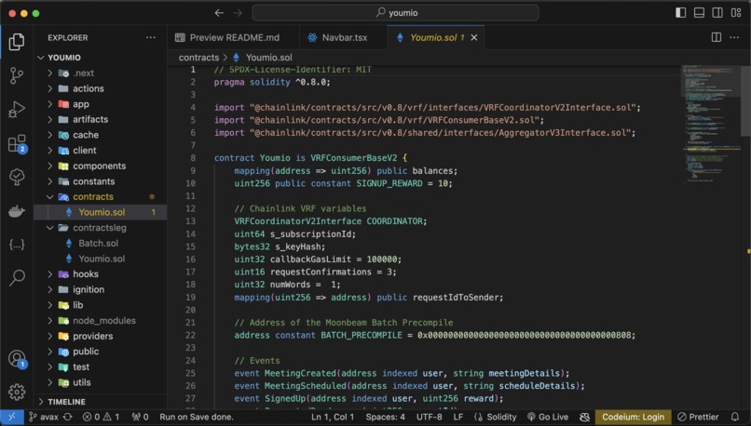Open the Explorer view in activity bar
Screen dimensions: 751x426
[x=17, y=42]
